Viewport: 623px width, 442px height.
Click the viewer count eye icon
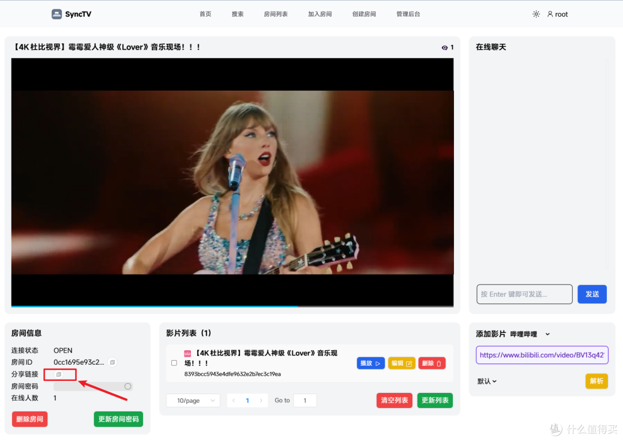[x=445, y=47]
